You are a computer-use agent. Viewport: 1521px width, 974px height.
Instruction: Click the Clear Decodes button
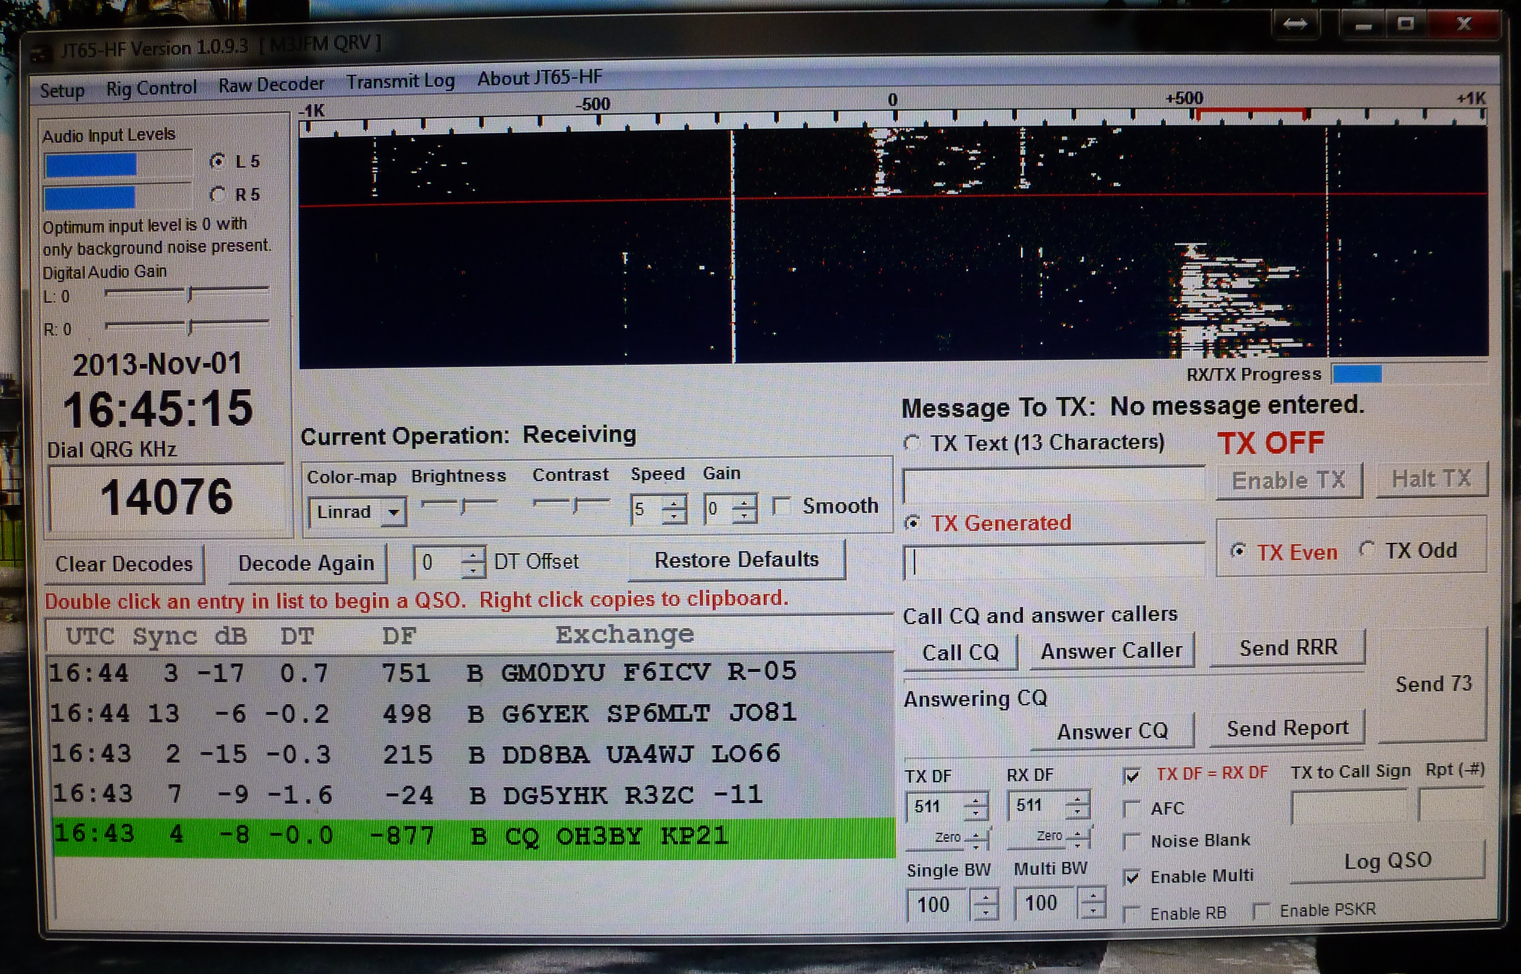[124, 564]
